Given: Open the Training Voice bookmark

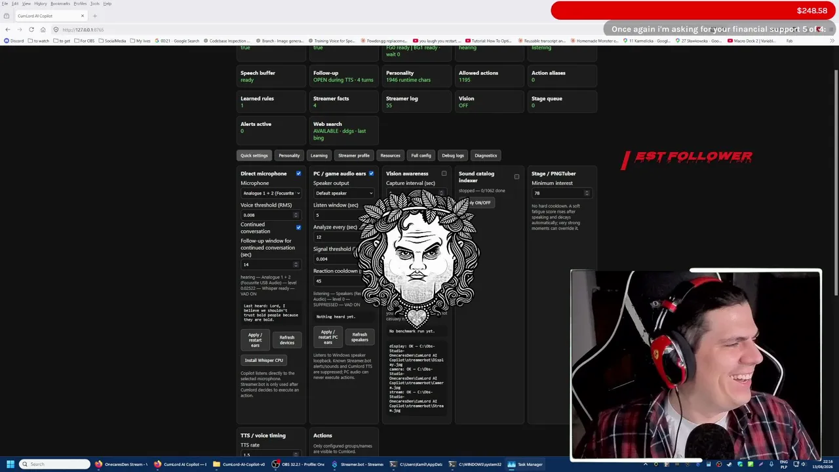Looking at the screenshot, I should 332,41.
